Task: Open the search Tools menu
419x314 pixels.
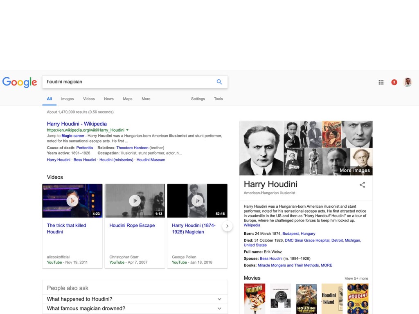Action: tap(219, 99)
